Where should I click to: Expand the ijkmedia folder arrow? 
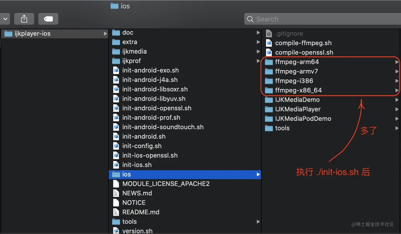[258, 51]
